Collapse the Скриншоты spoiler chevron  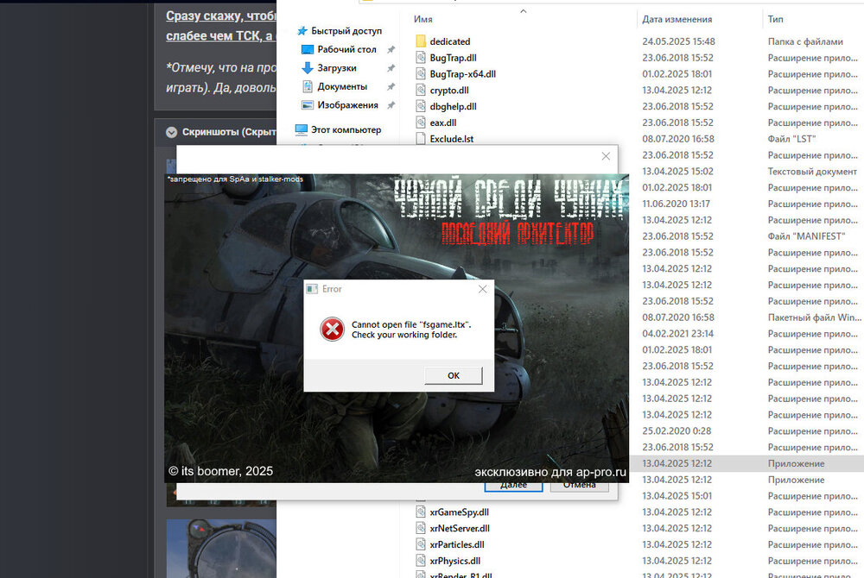tap(171, 133)
